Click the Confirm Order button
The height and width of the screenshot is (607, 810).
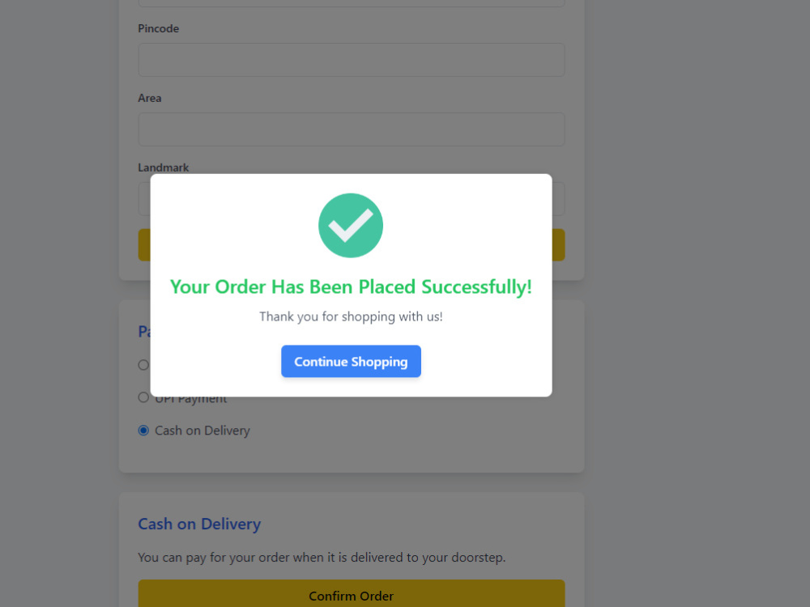point(352,593)
